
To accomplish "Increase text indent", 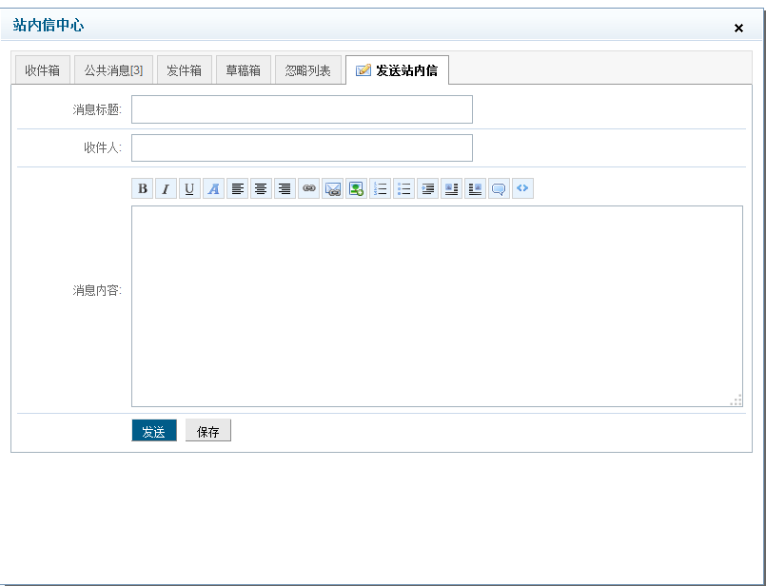I will [x=427, y=188].
